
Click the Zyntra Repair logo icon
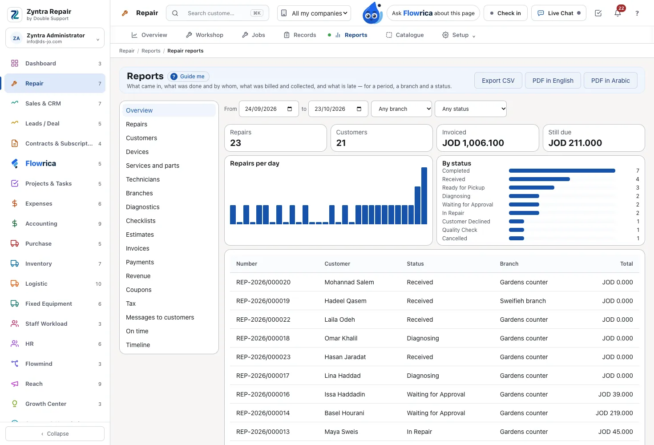pyautogui.click(x=15, y=15)
